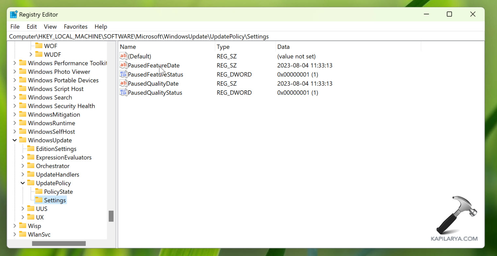Viewport: 497px width, 256px height.
Task: Select the (Default) value string icon
Action: coord(123,56)
